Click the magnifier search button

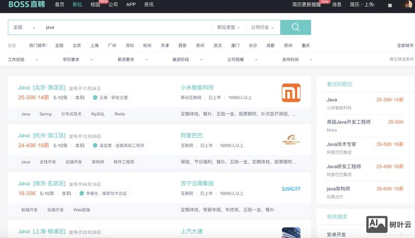pos(295,27)
